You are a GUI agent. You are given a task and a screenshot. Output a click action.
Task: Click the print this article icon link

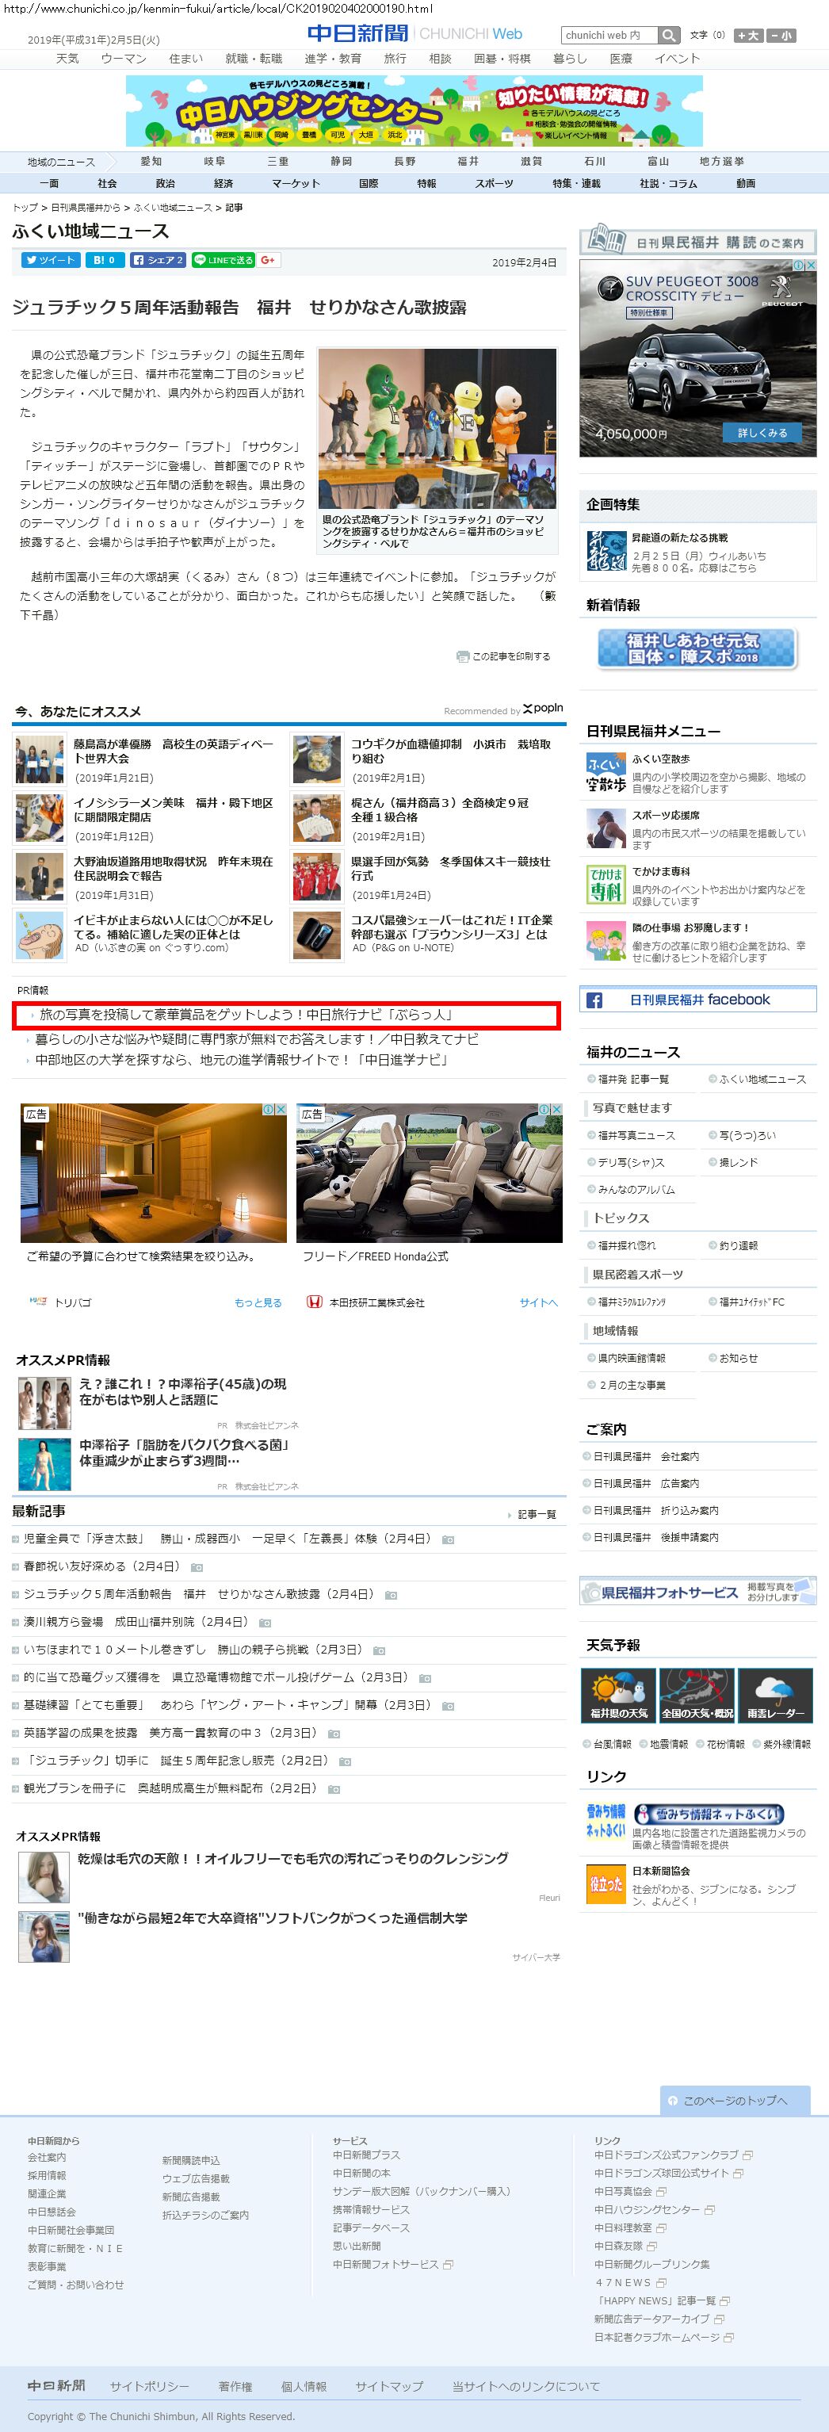click(503, 656)
